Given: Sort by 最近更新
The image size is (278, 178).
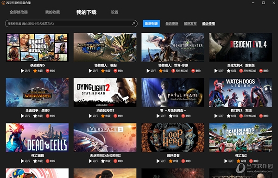Looking at the screenshot, I should click(172, 24).
